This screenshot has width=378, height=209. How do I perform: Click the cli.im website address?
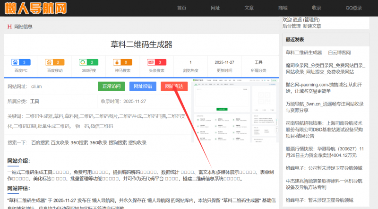(36, 87)
